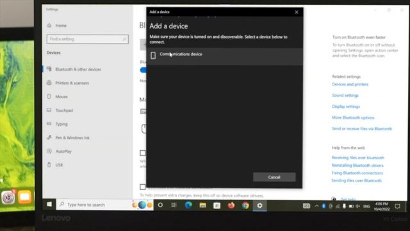Screen dimensions: 410x231
Task: Launch Firefox from the taskbar
Action: tap(231, 205)
